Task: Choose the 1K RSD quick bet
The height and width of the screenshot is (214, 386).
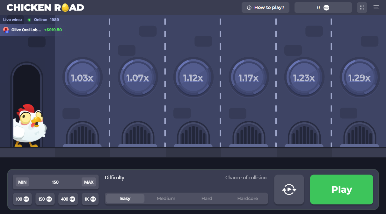Action: [x=90, y=199]
